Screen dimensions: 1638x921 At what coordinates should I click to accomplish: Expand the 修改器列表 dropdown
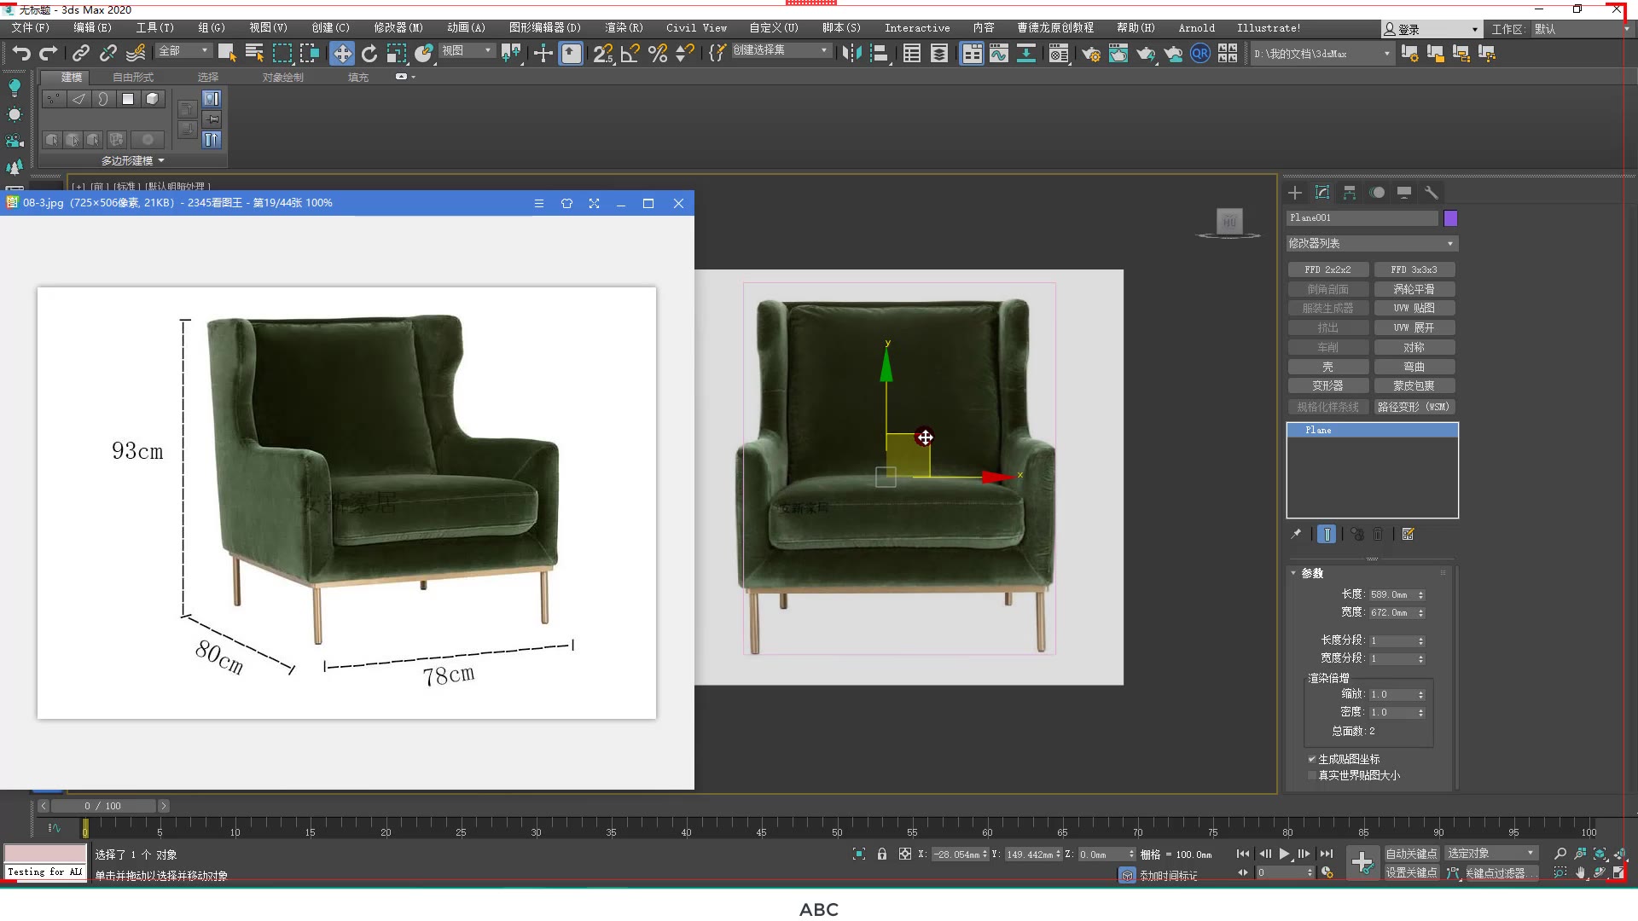tap(1372, 244)
